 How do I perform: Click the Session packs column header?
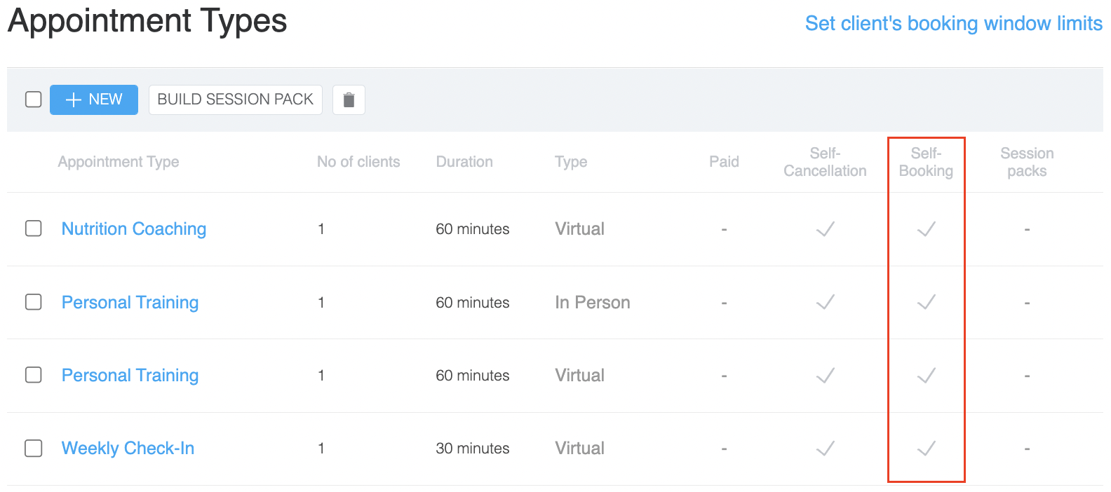1026,162
